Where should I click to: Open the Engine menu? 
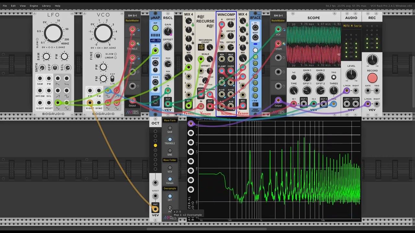tap(34, 6)
